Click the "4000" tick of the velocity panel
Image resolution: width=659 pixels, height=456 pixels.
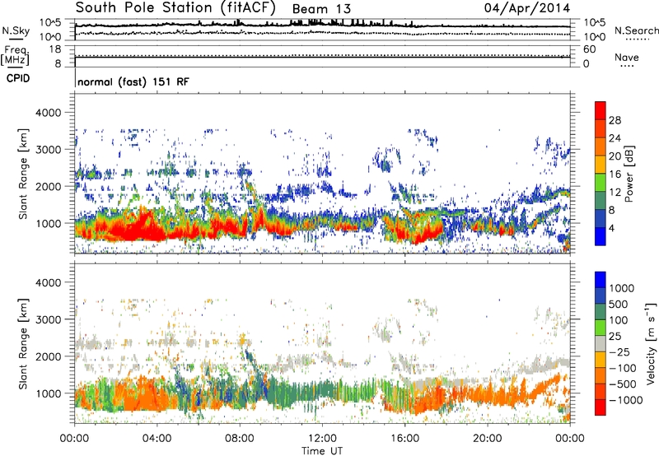tap(48, 282)
